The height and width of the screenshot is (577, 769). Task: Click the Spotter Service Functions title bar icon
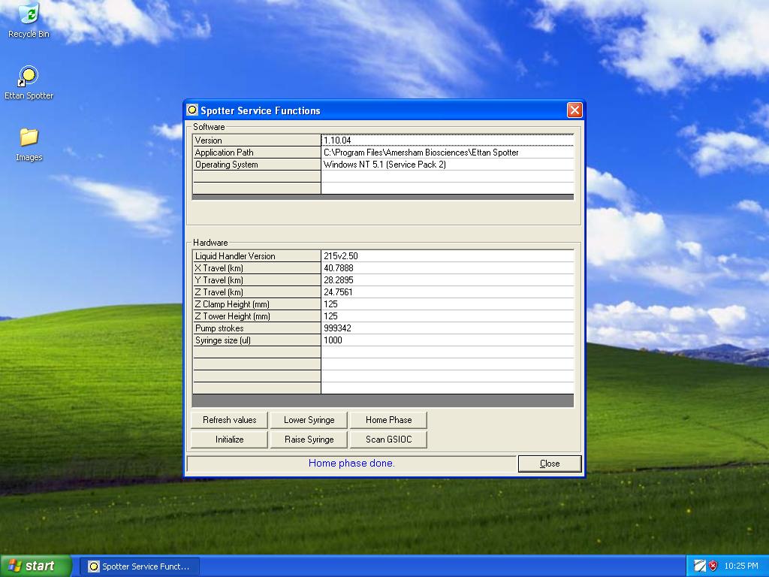(193, 110)
